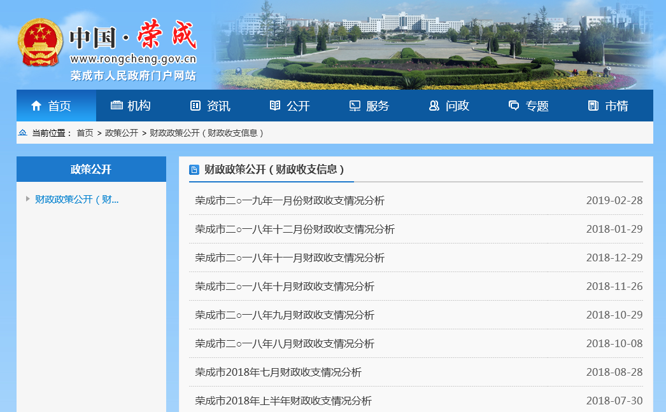Click the 公开 open book icon
The height and width of the screenshot is (412, 666).
pos(275,106)
